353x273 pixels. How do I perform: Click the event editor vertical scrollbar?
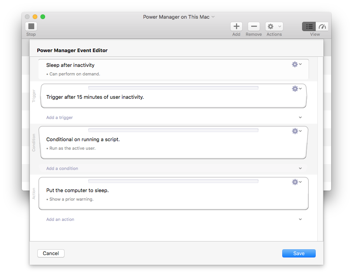click(x=320, y=148)
